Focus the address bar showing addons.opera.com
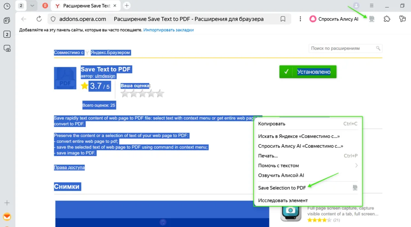 click(x=169, y=19)
